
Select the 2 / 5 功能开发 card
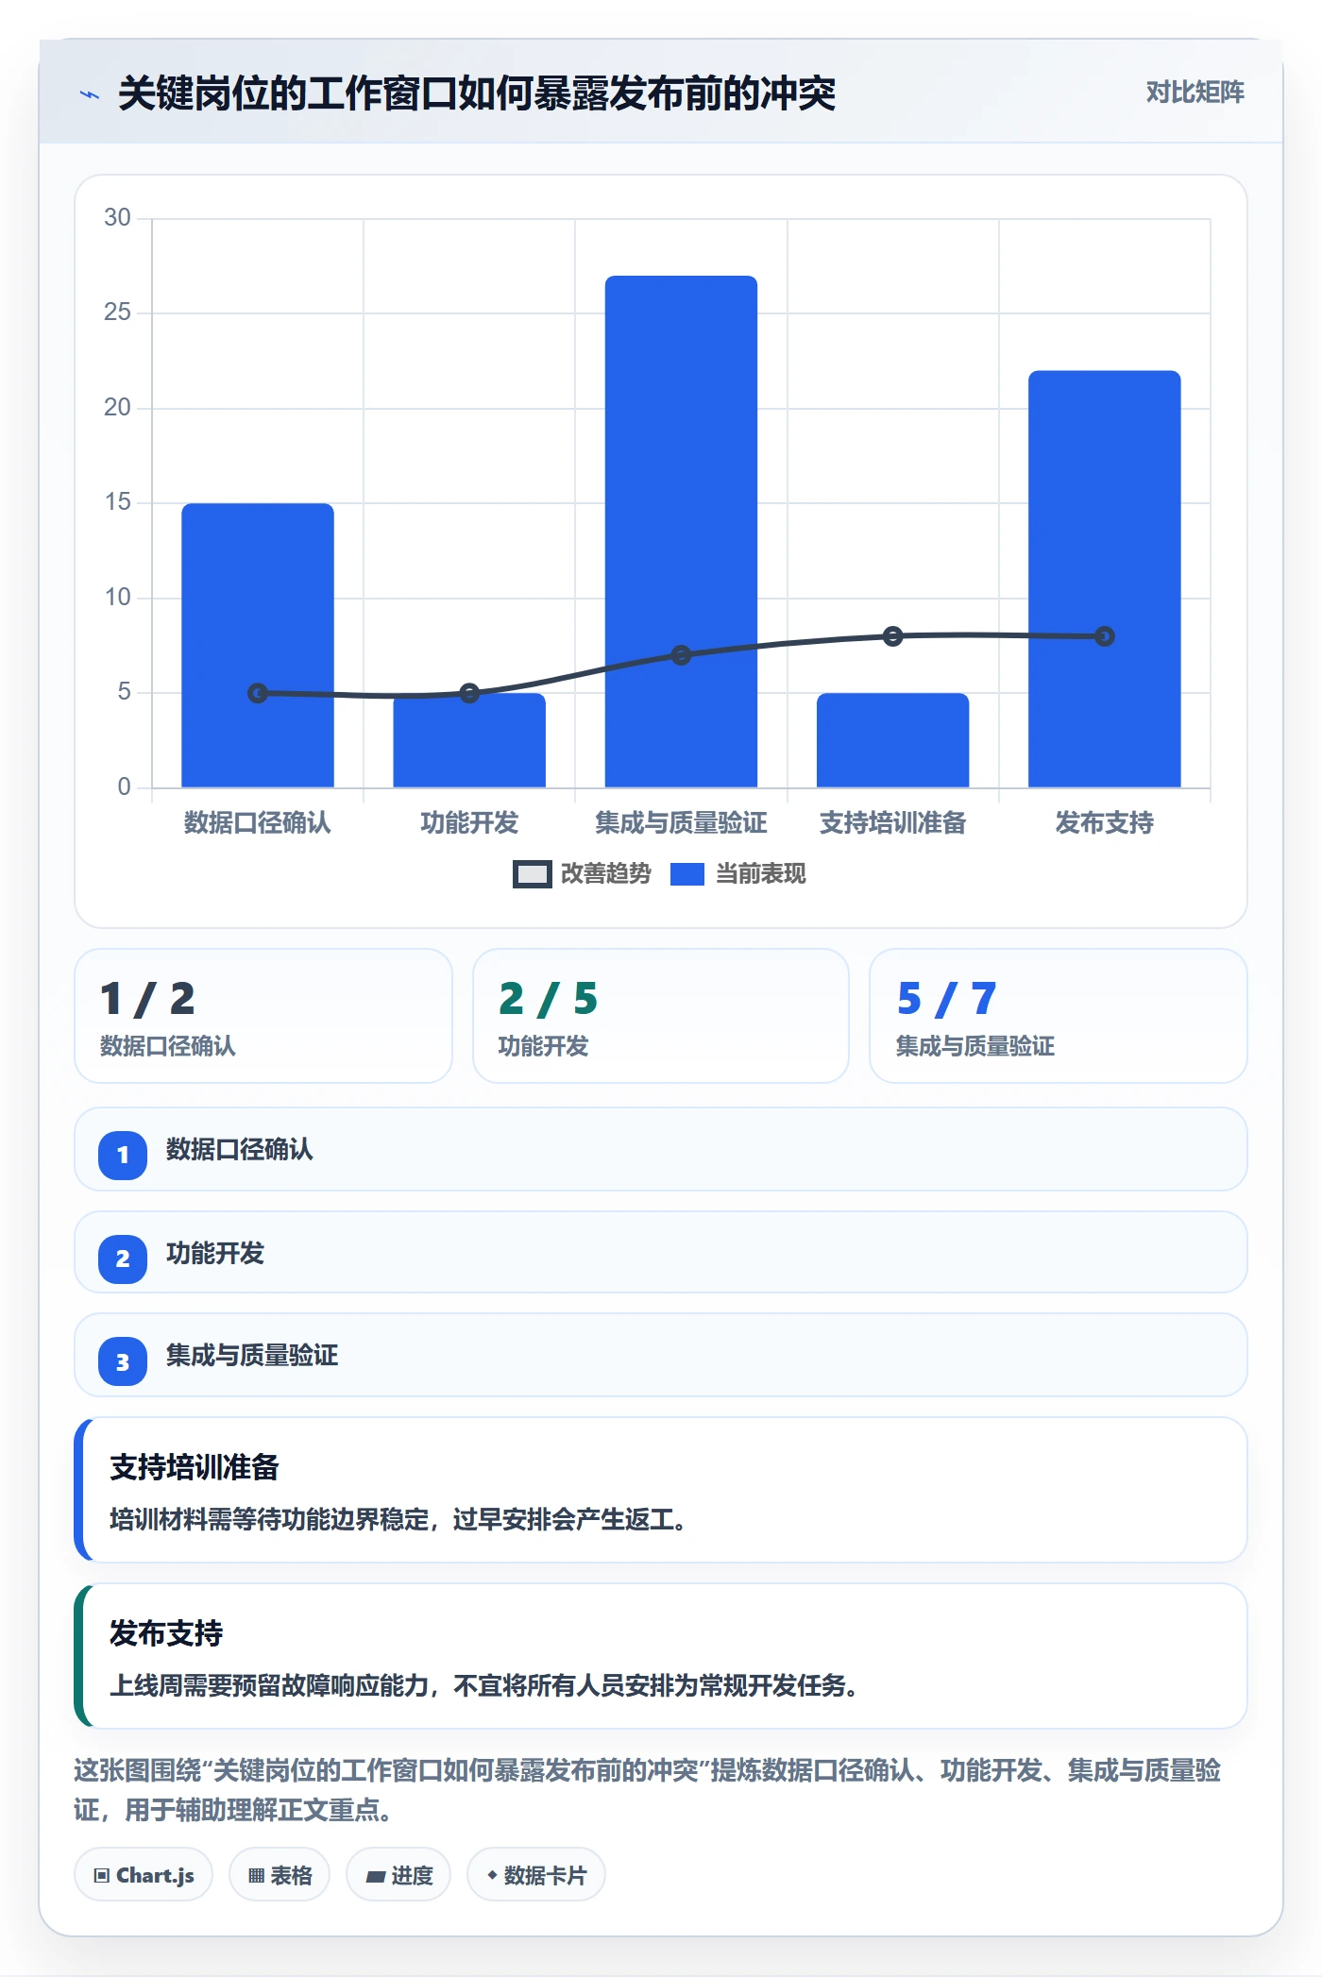661,1016
